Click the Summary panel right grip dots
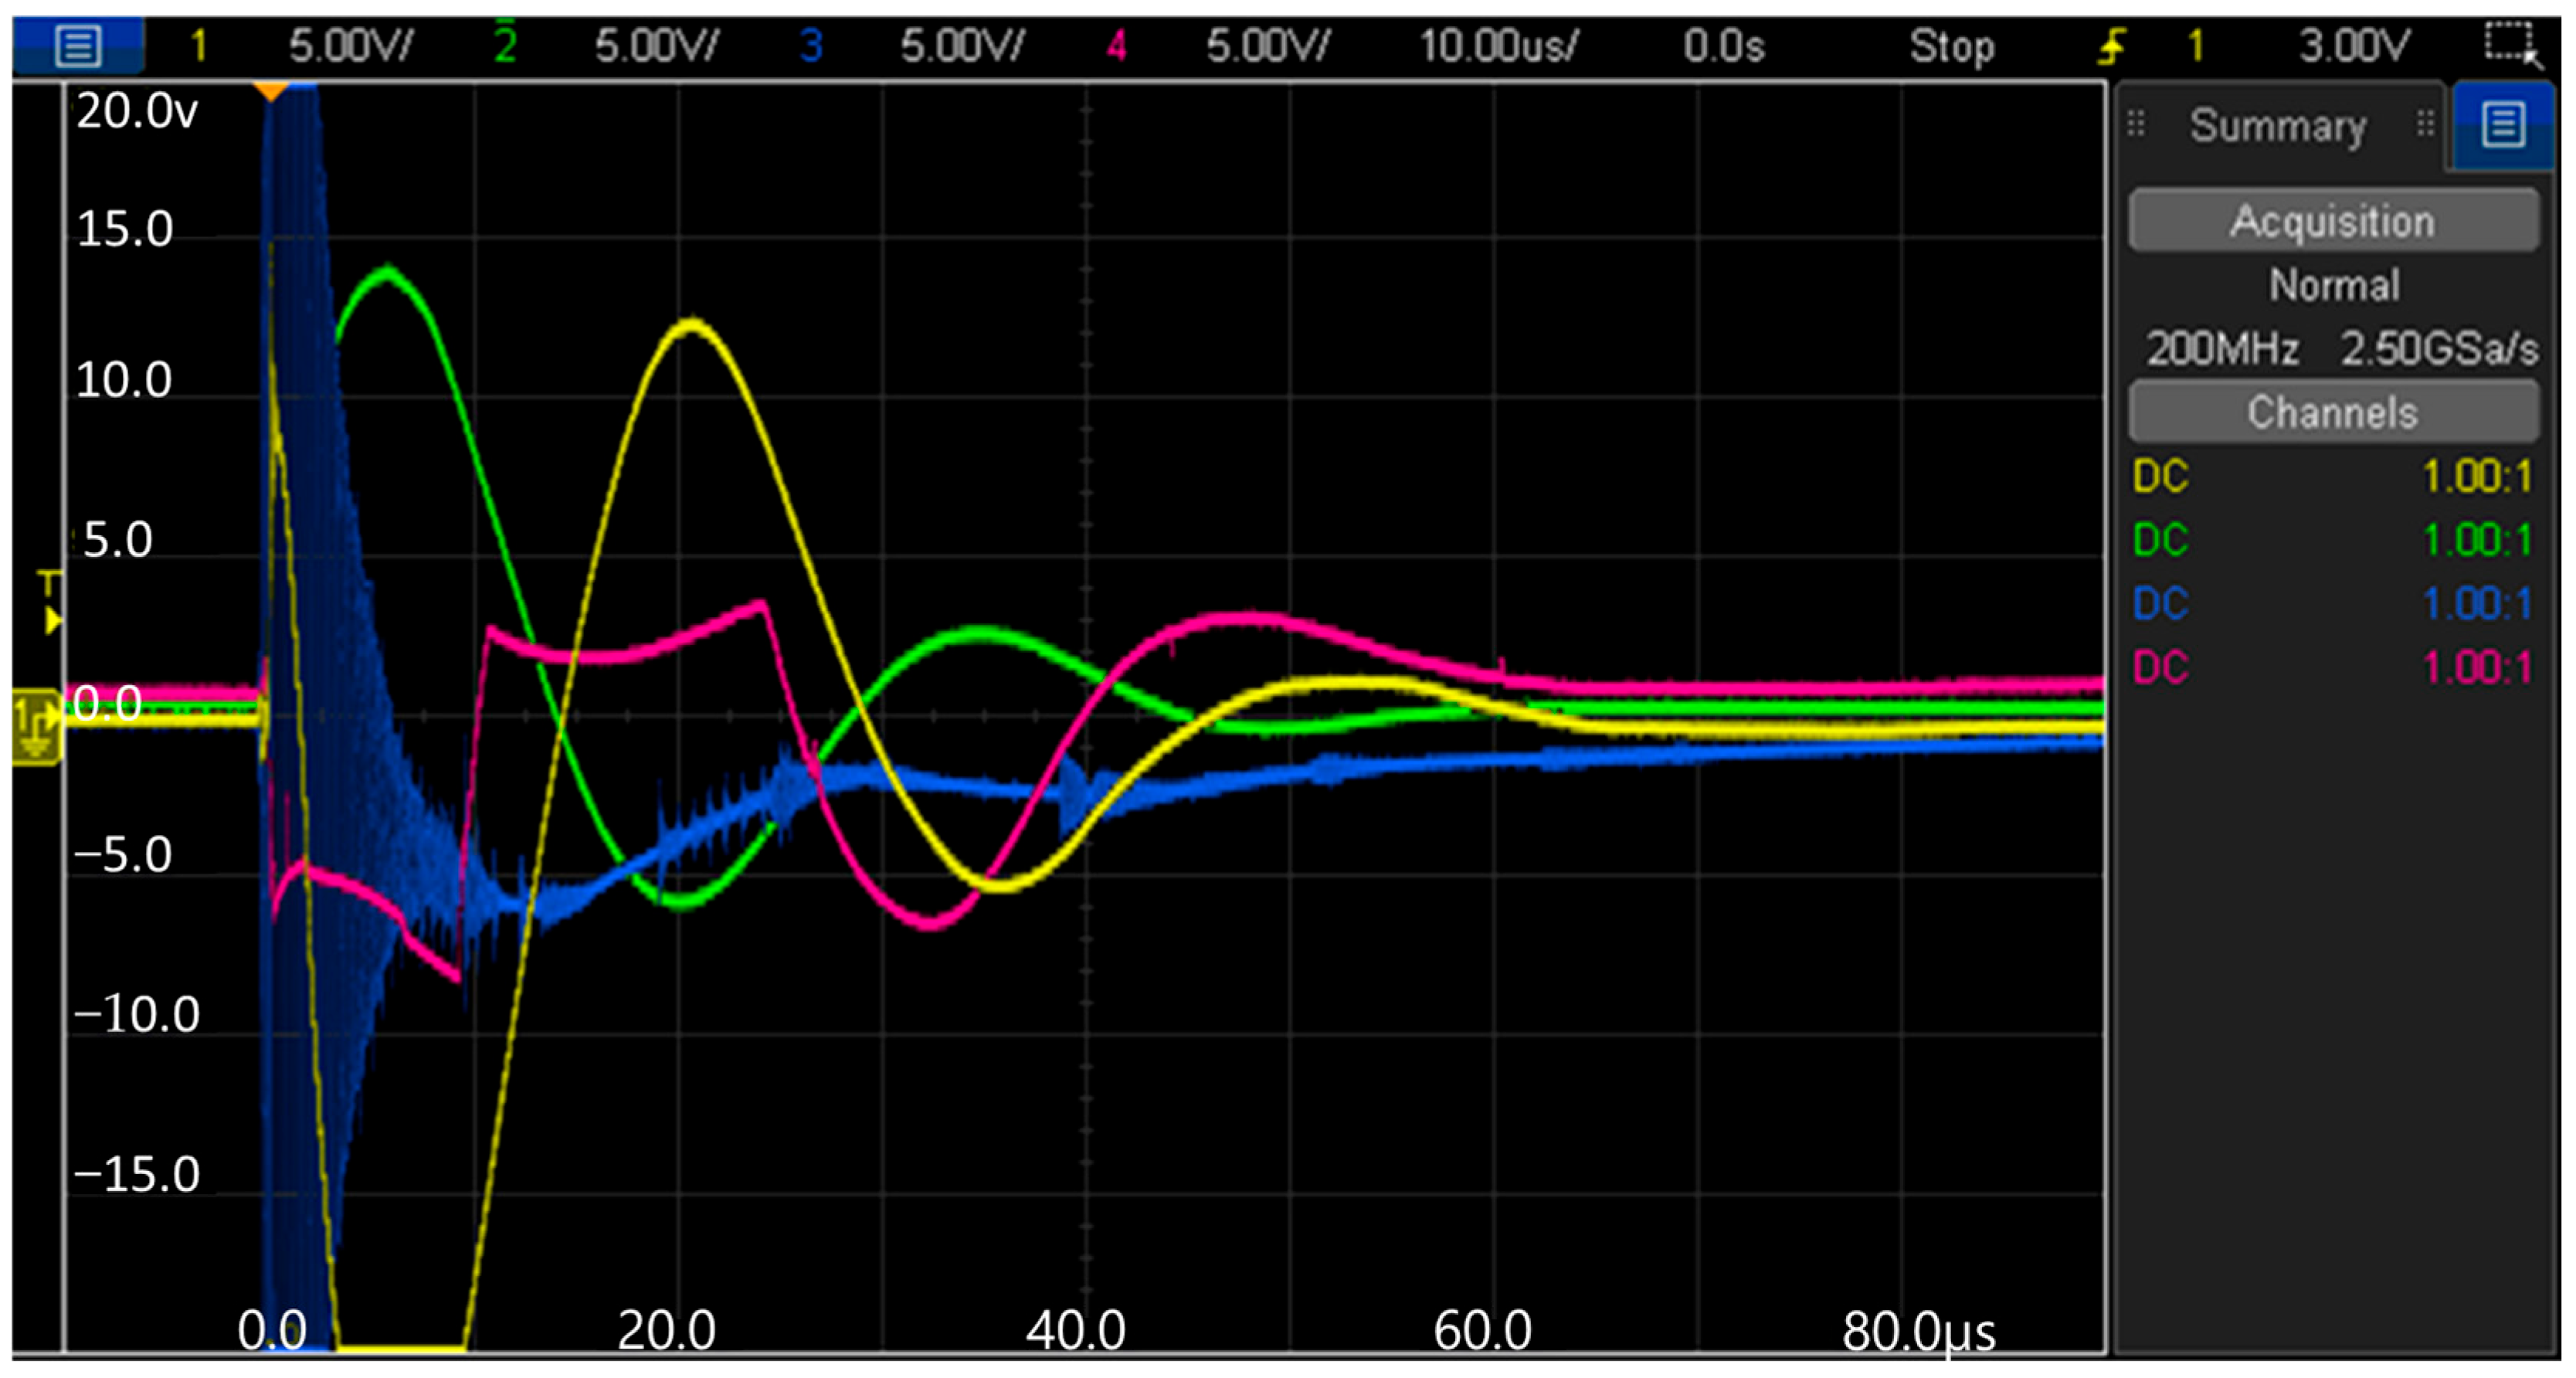The width and height of the screenshot is (2576, 1378). tap(2426, 124)
